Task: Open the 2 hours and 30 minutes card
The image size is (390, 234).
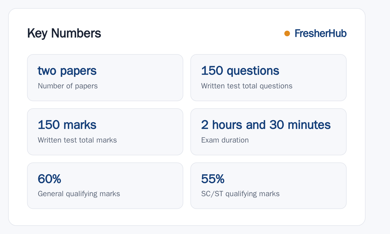Action: pyautogui.click(x=269, y=132)
